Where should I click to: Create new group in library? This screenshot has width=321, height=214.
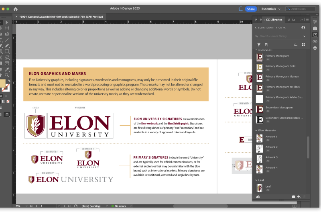(x=293, y=197)
